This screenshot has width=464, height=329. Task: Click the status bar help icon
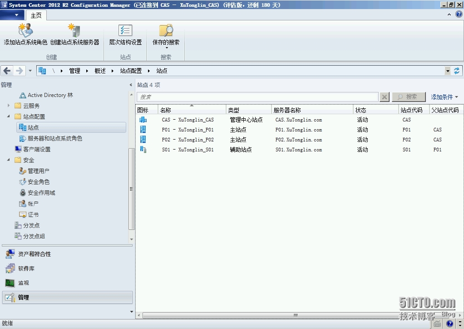(450, 324)
